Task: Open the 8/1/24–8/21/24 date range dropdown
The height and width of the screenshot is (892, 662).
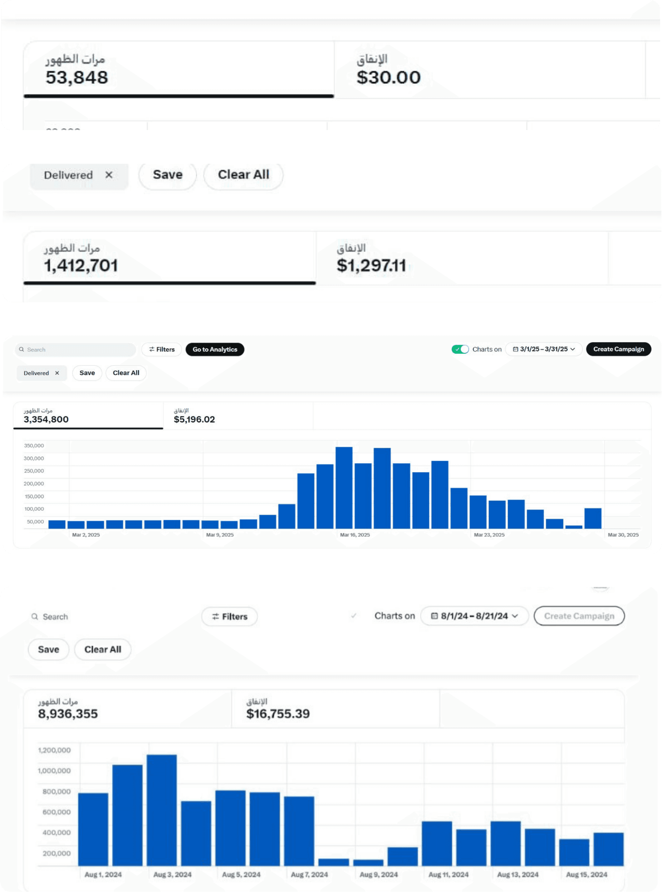Action: click(474, 616)
